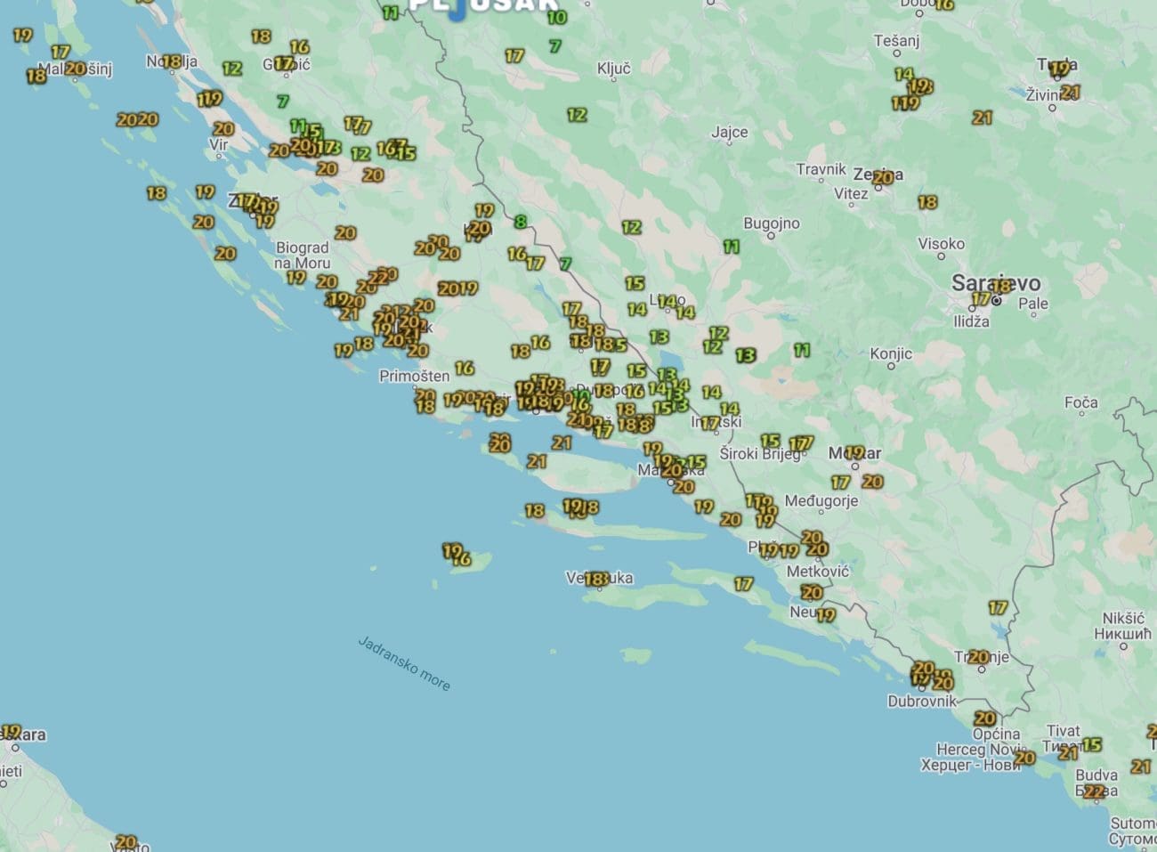
Task: Click the Dubrovnik city label
Action: (x=921, y=701)
